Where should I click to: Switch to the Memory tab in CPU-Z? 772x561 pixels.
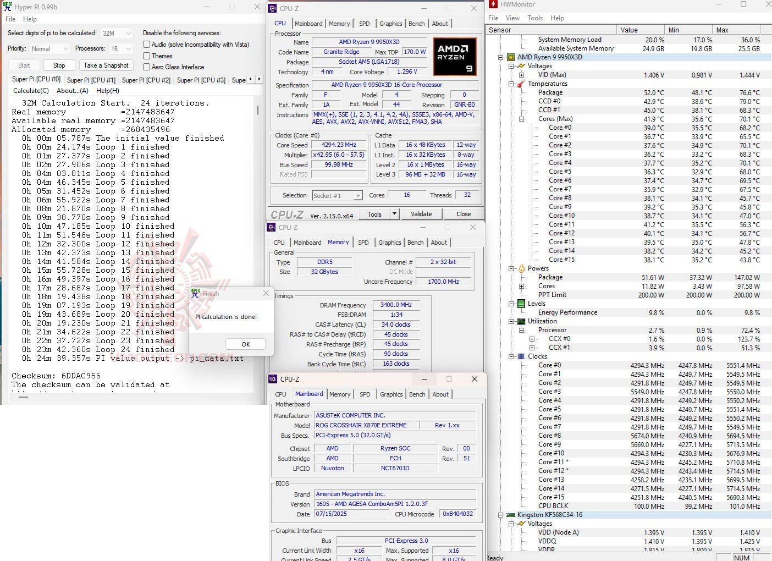(339, 23)
